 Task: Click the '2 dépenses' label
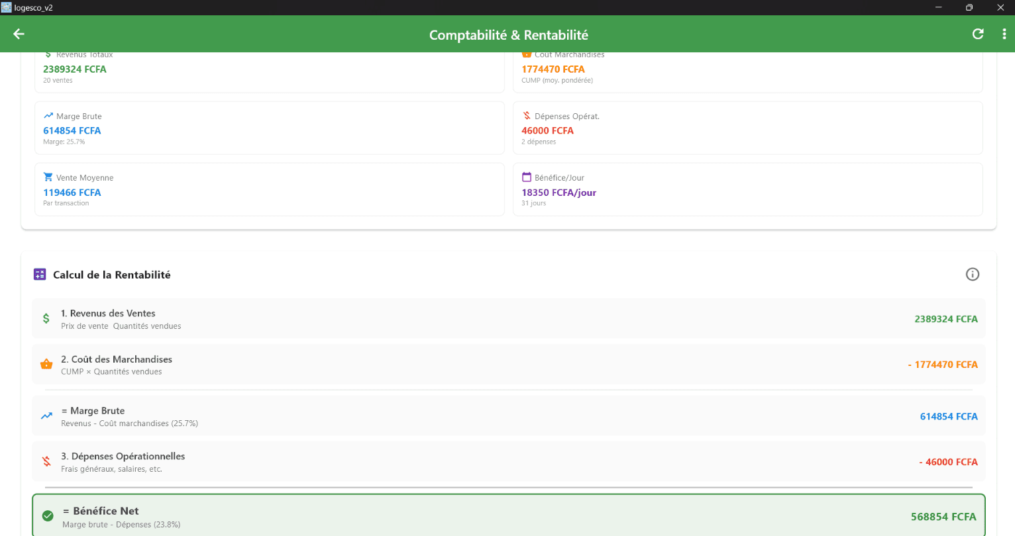[x=539, y=142]
